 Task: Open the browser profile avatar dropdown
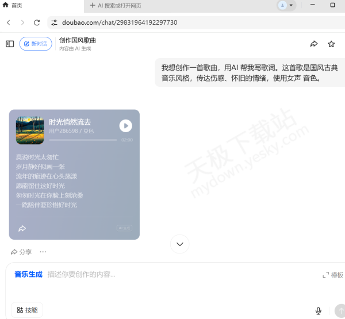286,5
